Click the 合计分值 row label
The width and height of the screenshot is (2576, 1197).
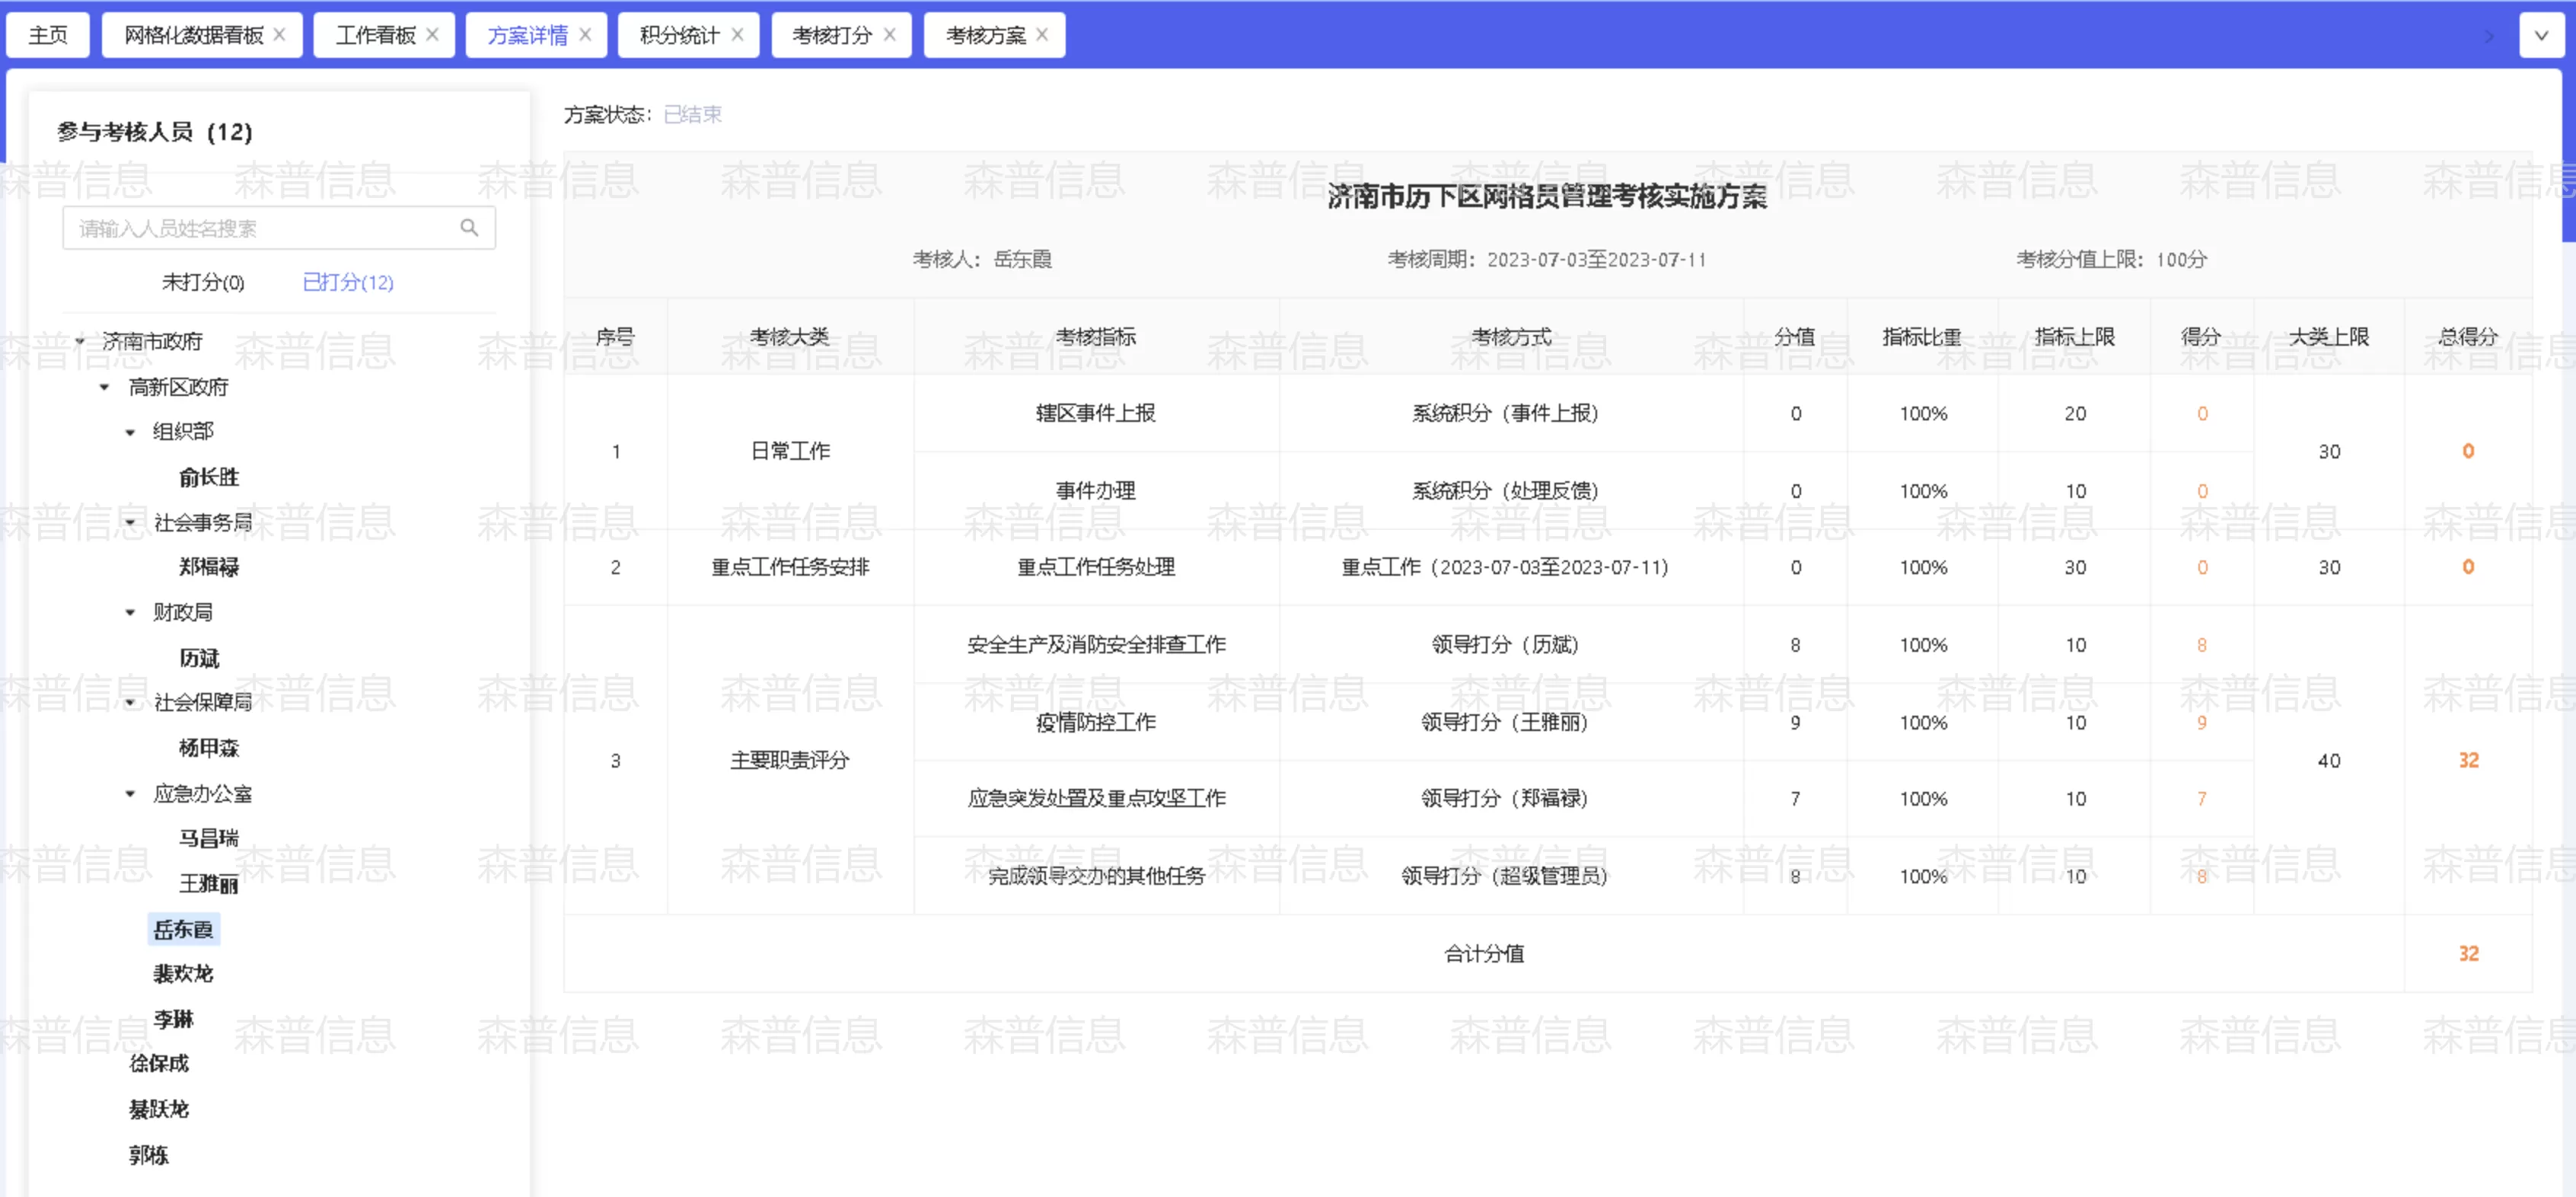point(1484,954)
